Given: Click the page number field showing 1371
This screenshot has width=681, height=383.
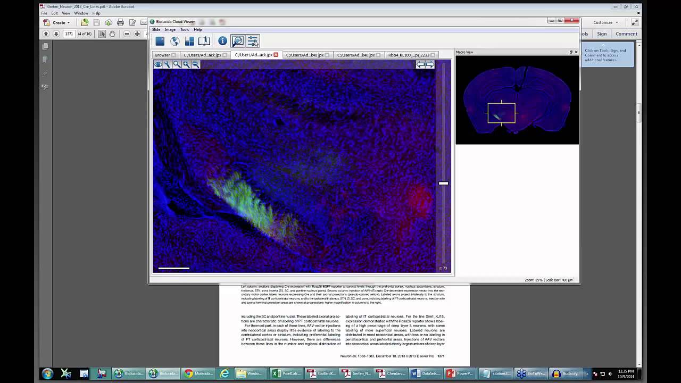Looking at the screenshot, I should tap(69, 34).
